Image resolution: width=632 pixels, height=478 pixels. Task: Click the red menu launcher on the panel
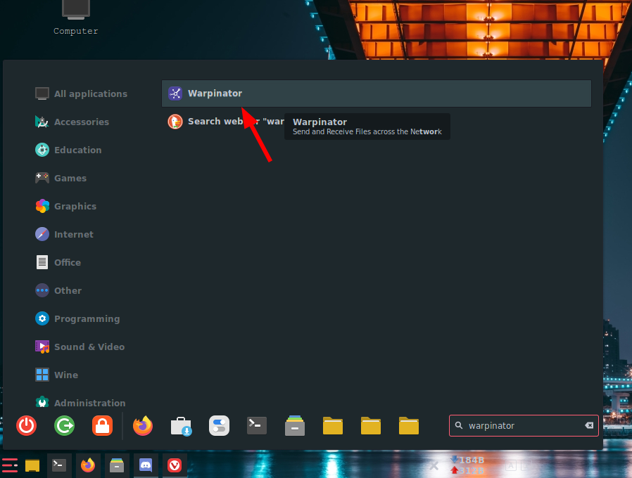pos(10,465)
